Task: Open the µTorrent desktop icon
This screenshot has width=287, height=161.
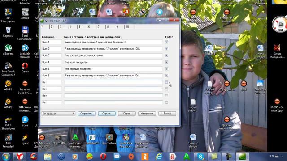Action: pos(8,50)
